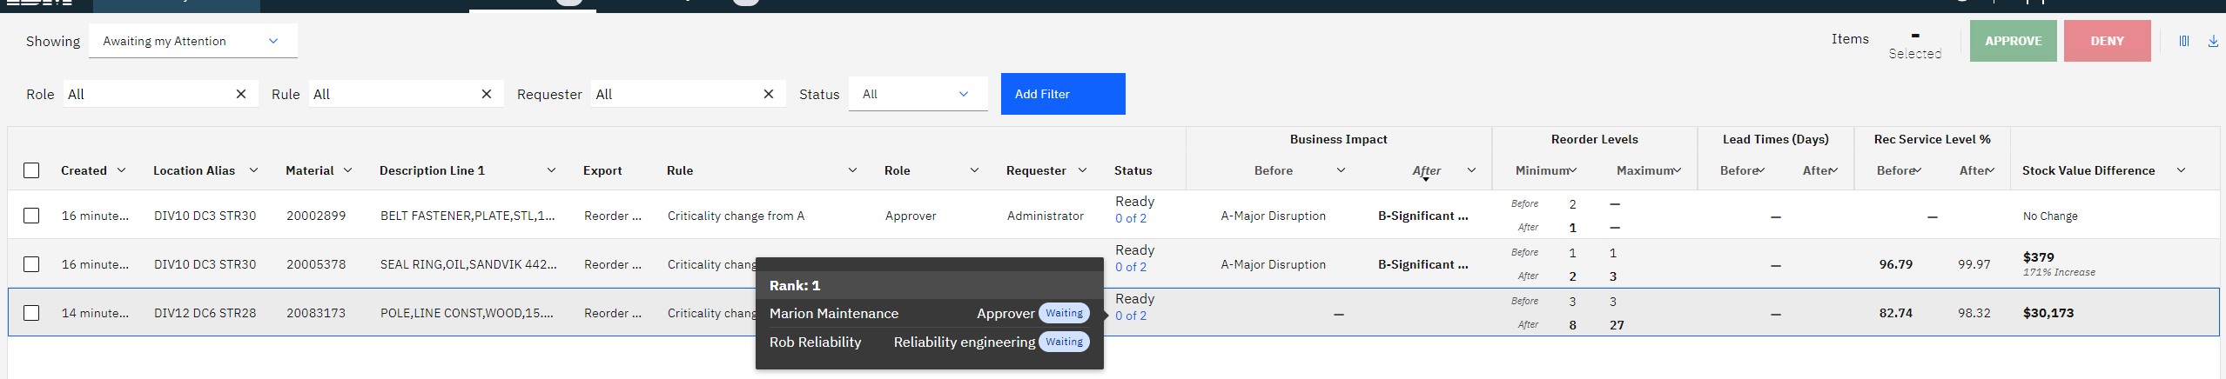Click Rec Service Level After chevron
The height and width of the screenshot is (379, 2226).
[1990, 170]
